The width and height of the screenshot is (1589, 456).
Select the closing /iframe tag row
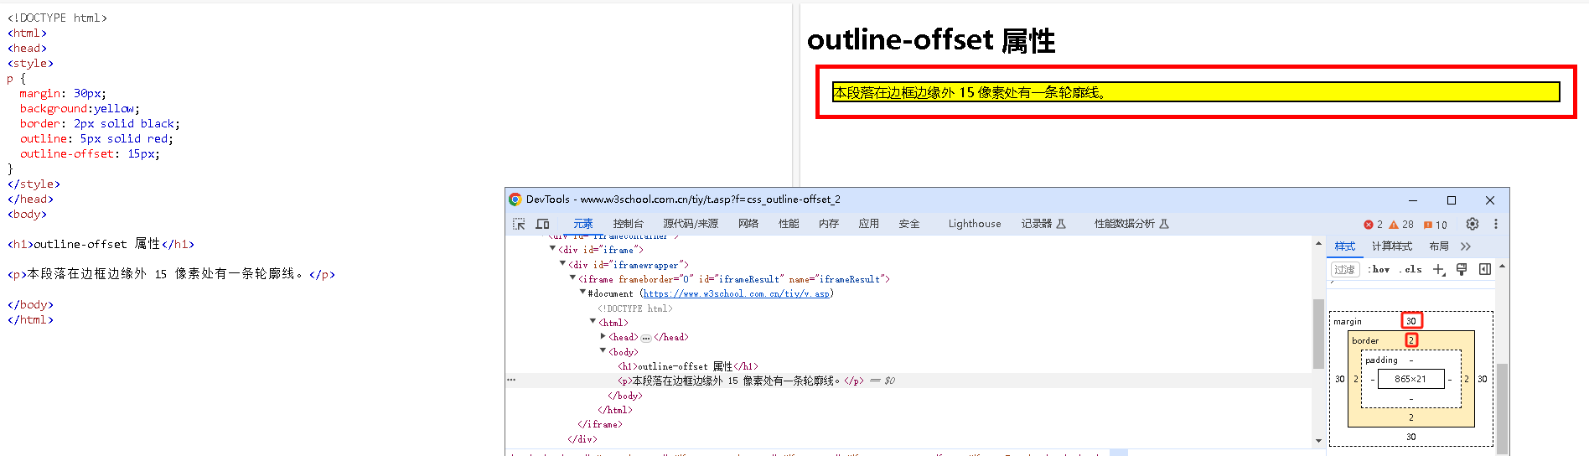click(600, 425)
